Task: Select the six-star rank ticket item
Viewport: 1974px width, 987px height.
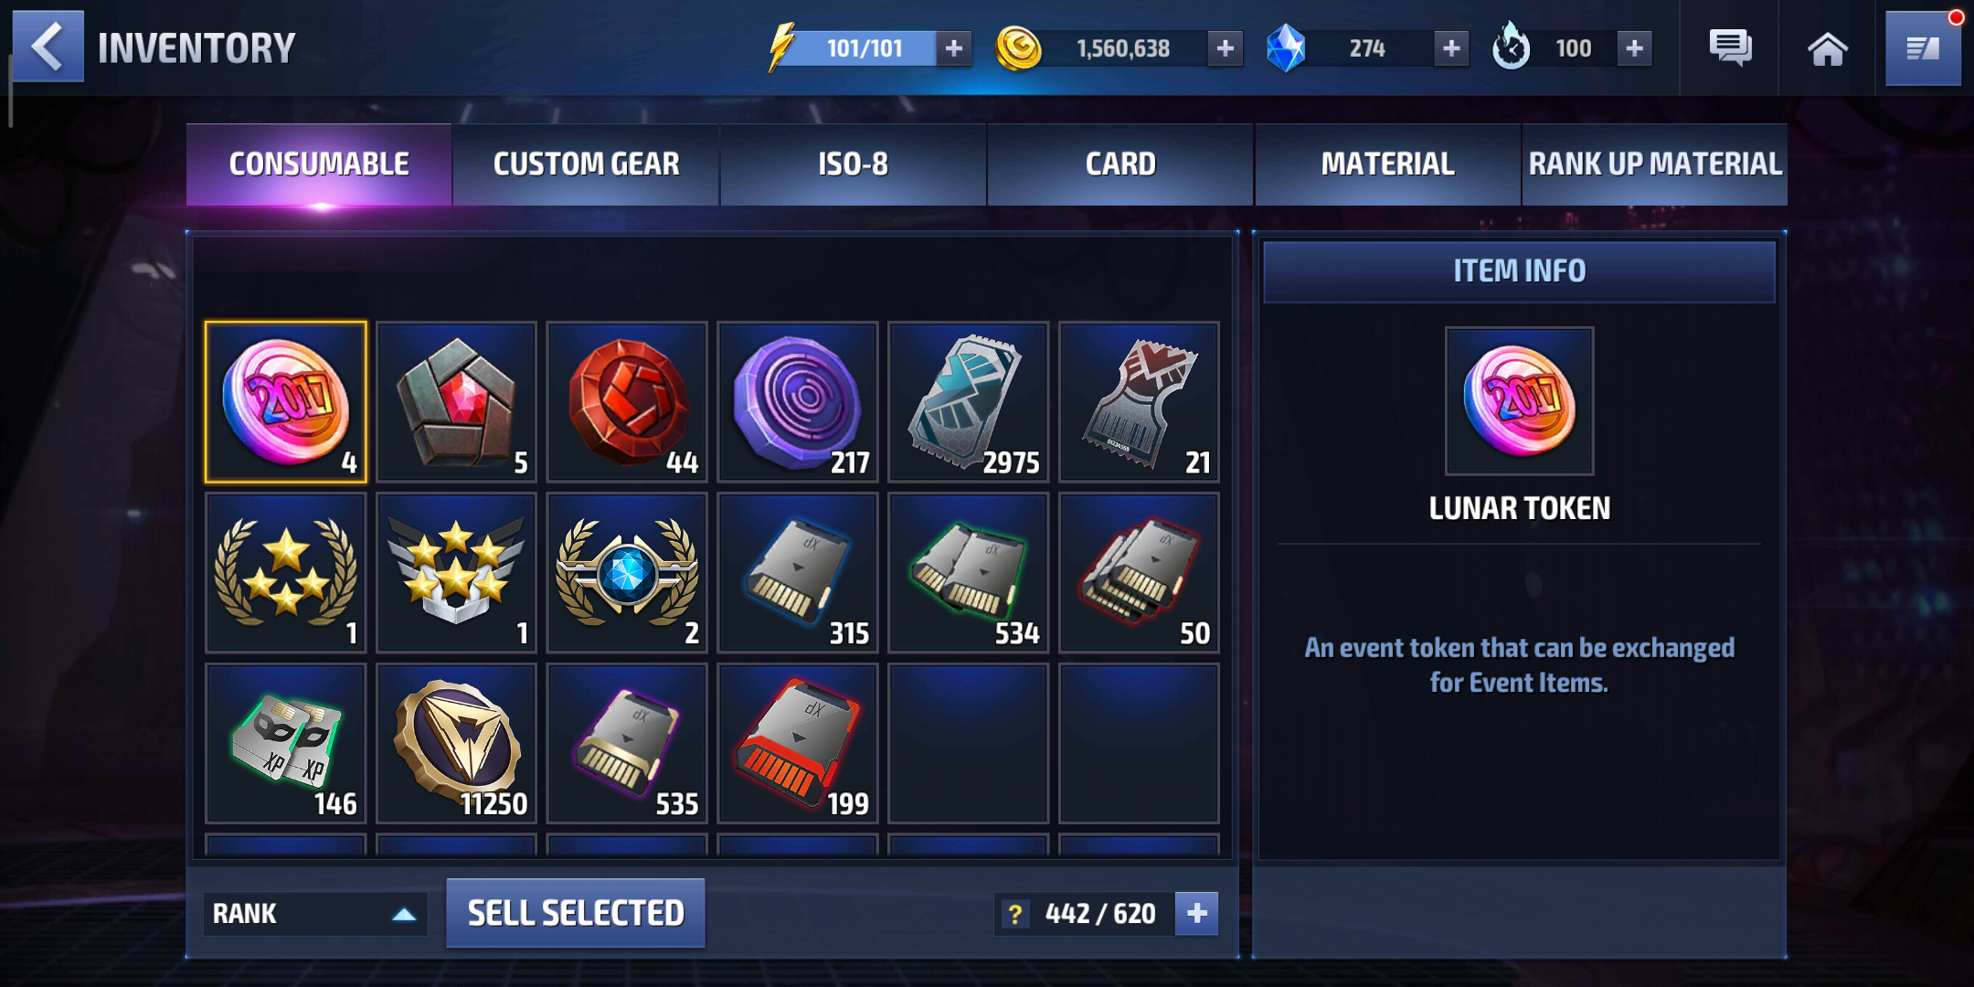Action: pyautogui.click(x=457, y=573)
